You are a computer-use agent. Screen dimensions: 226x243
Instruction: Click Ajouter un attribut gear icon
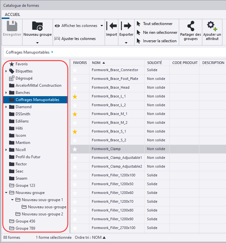point(212,26)
